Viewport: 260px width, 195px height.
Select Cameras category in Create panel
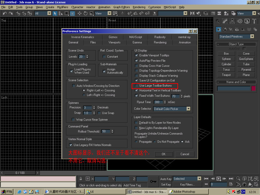(237, 30)
